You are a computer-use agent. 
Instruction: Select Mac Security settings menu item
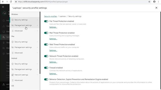pyautogui.click(x=25, y=42)
